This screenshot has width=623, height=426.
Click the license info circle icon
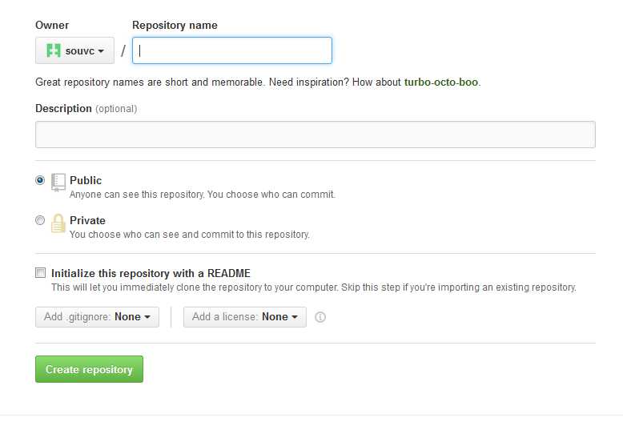pyautogui.click(x=320, y=317)
